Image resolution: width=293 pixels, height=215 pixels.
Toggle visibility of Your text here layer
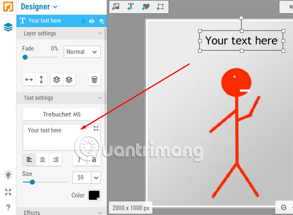[x=91, y=21]
